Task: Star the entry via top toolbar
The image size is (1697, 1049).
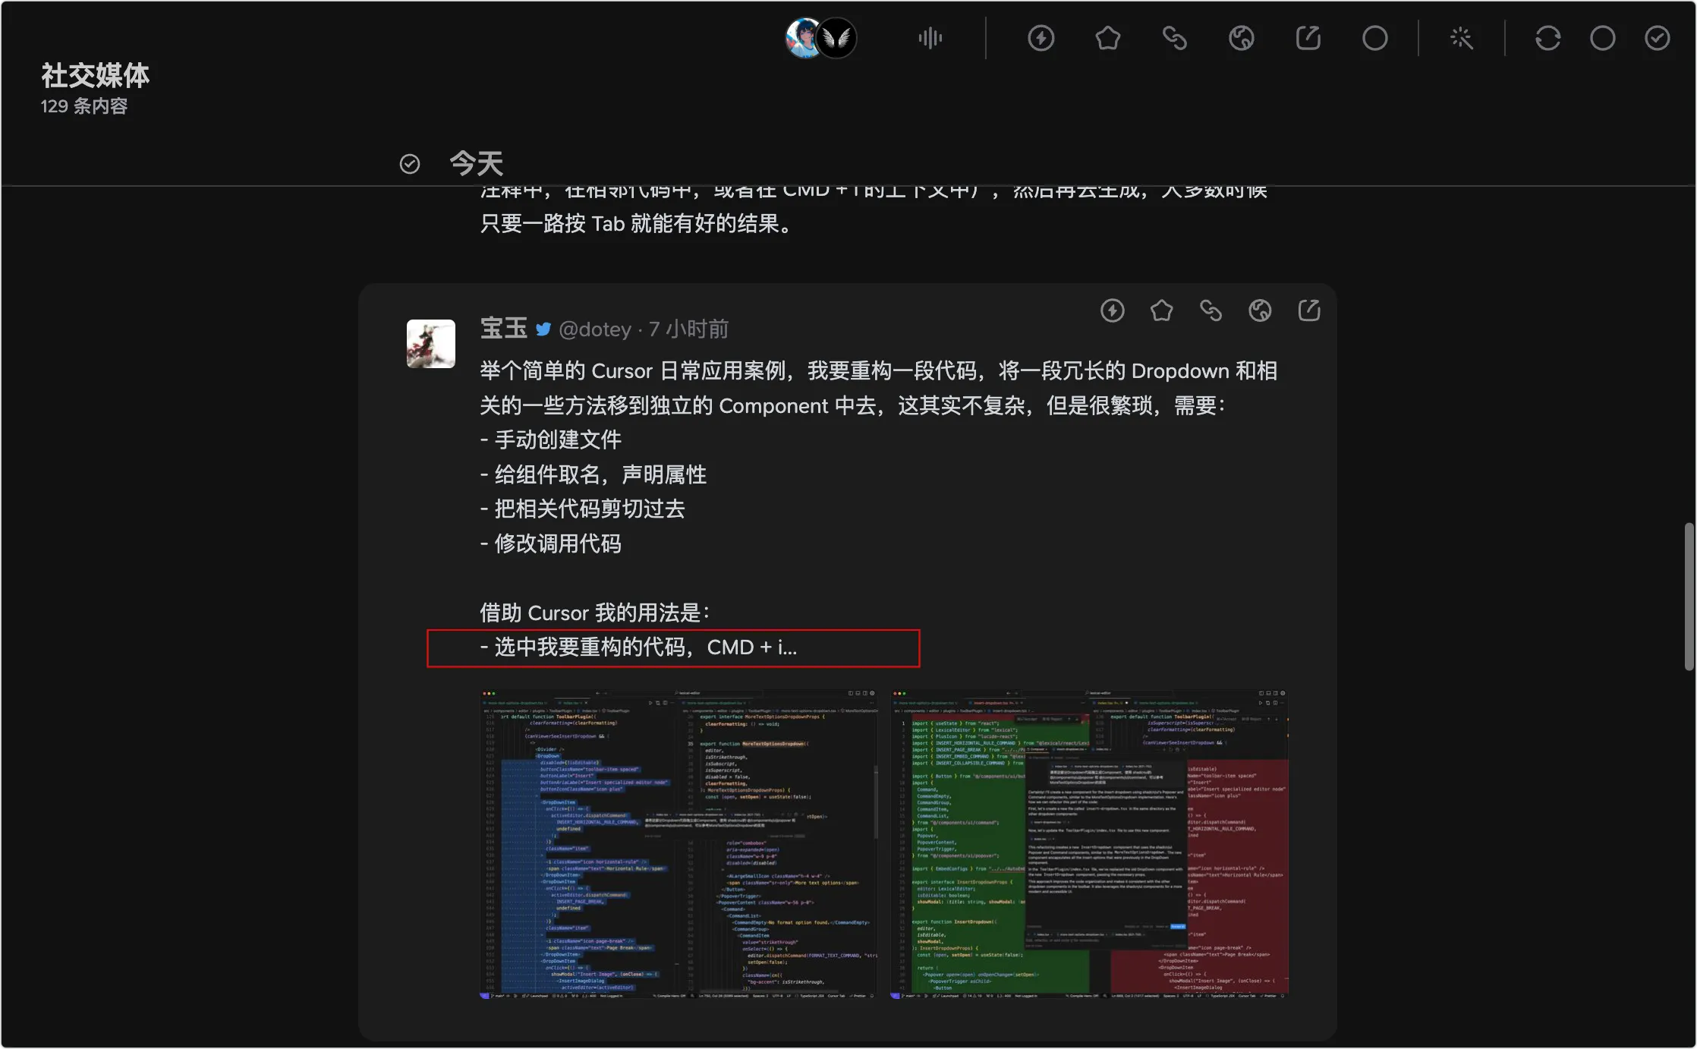Action: pos(1107,38)
